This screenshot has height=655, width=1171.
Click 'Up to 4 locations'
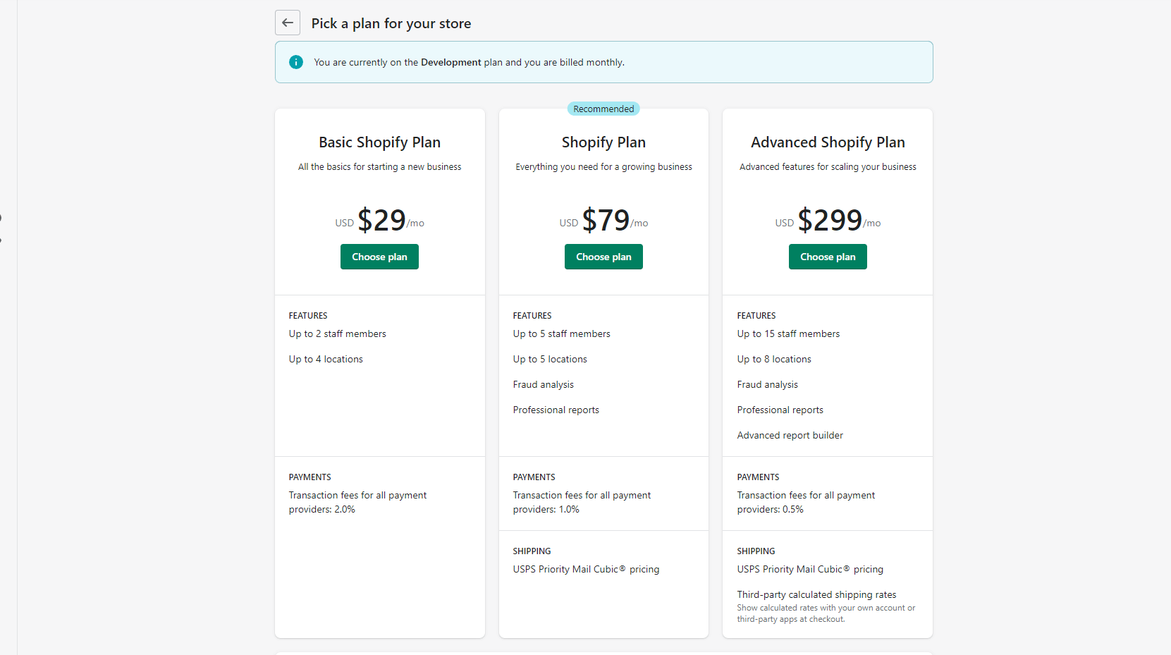pos(326,359)
